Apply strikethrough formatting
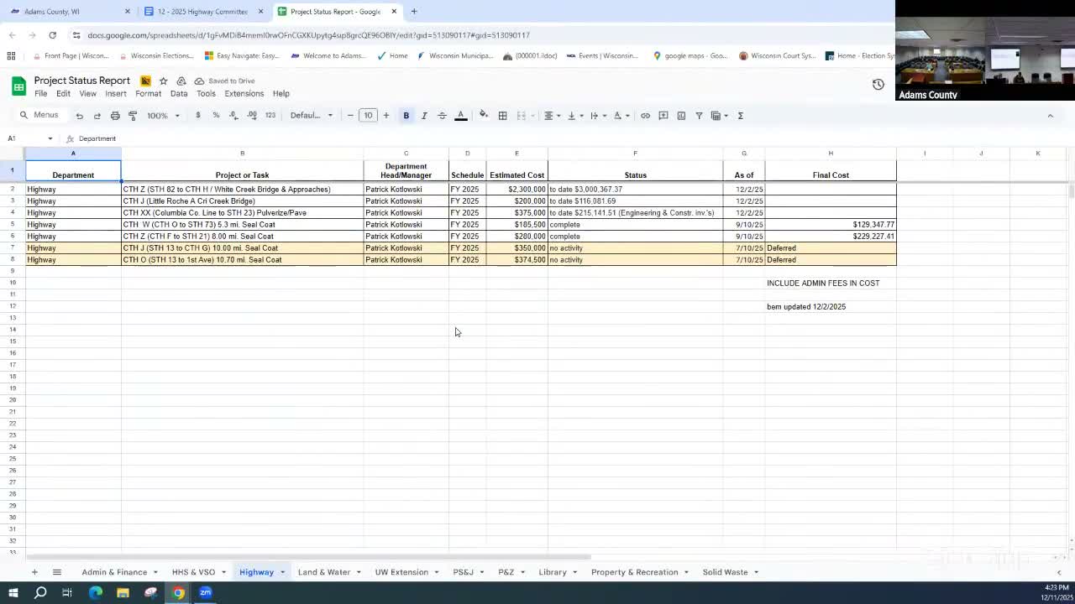Viewport: 1075px width, 604px height. pos(442,116)
